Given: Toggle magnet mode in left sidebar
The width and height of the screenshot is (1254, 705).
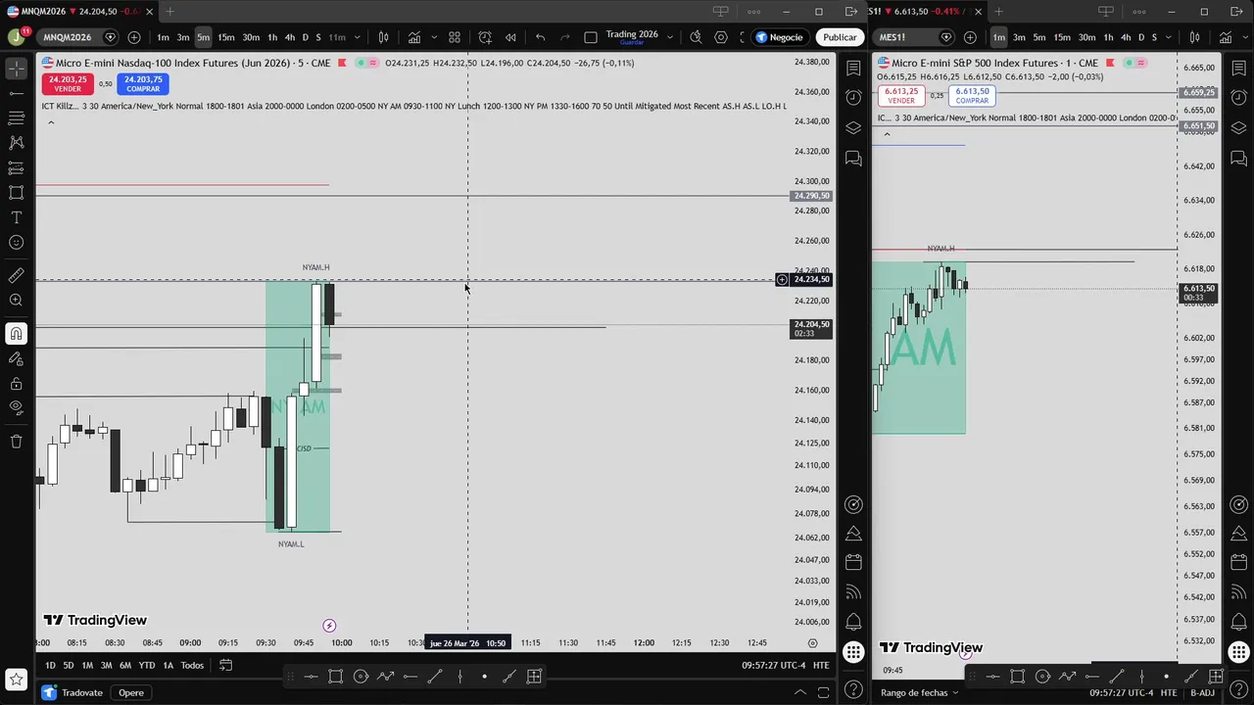Looking at the screenshot, I should (x=16, y=334).
